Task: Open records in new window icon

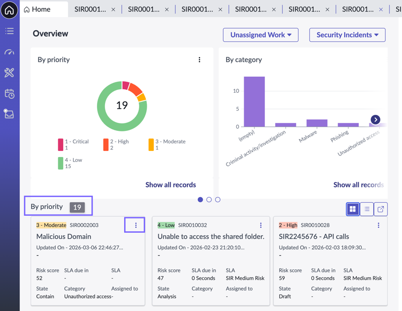Action: point(381,209)
